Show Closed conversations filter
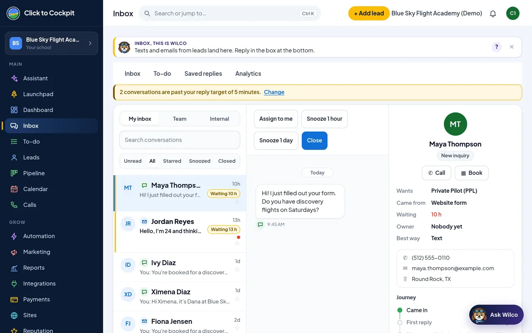 click(x=227, y=161)
